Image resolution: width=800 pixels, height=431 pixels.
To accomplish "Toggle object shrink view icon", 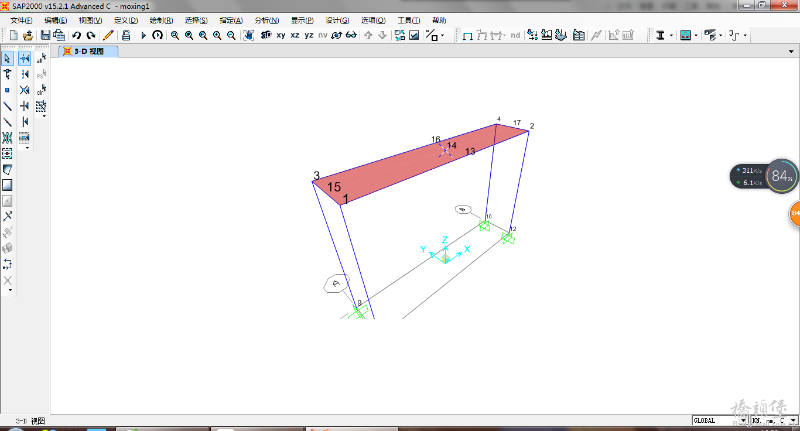I will (x=400, y=35).
